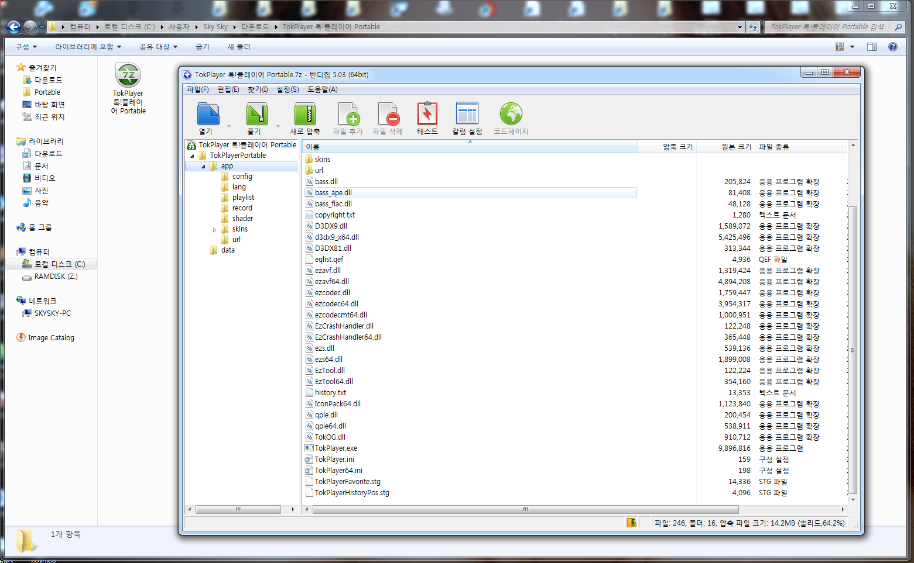Screen dimensions: 914x563
Task: Click the 풀기 (Extract) toolbar icon
Action: click(x=256, y=114)
